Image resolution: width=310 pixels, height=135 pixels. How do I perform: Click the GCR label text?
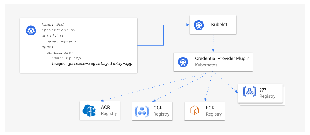tap(158, 108)
